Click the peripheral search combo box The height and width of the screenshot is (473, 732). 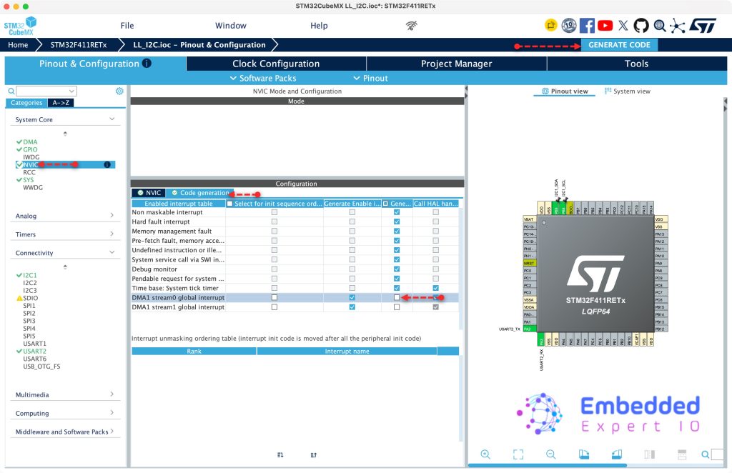click(46, 91)
